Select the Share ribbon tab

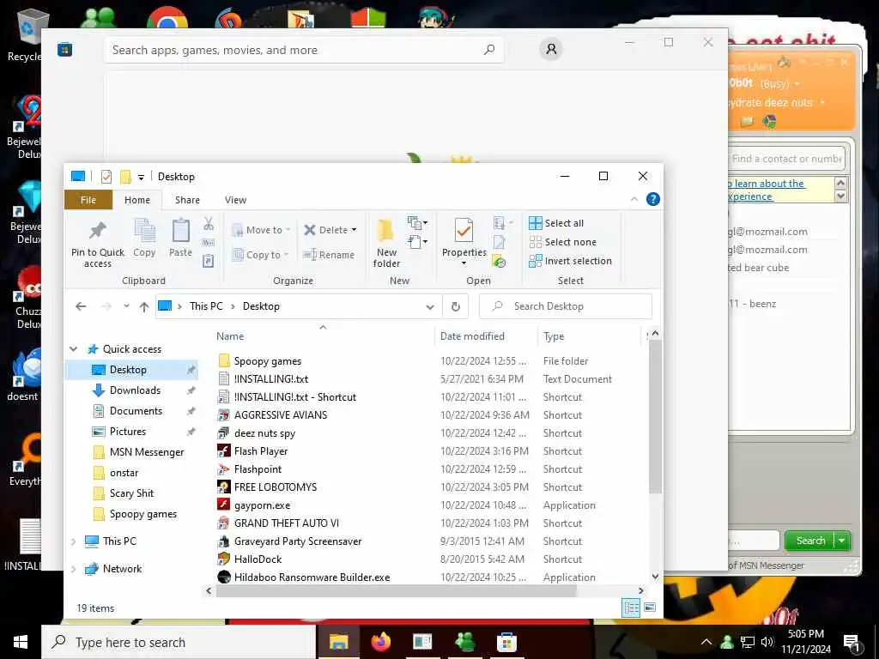point(187,200)
